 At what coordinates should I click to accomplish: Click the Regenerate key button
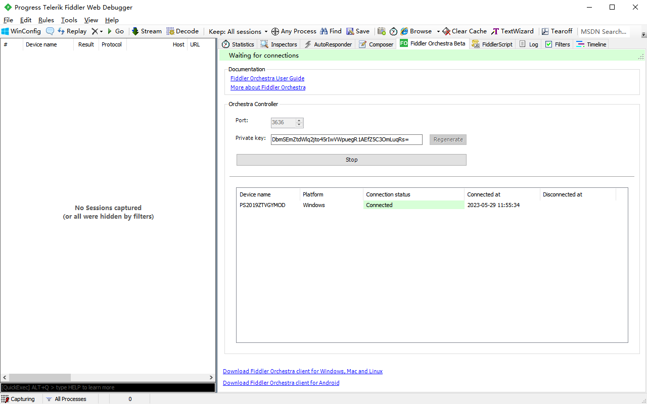(x=448, y=139)
